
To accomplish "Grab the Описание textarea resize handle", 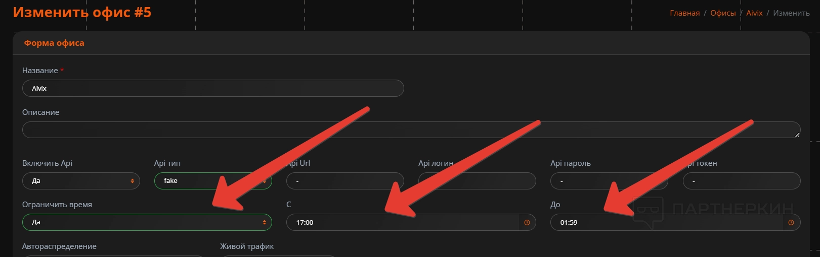I will pos(797,135).
